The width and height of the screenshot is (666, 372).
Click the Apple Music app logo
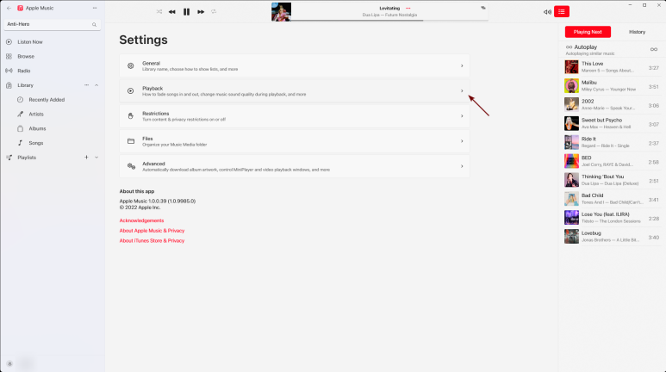(x=20, y=8)
